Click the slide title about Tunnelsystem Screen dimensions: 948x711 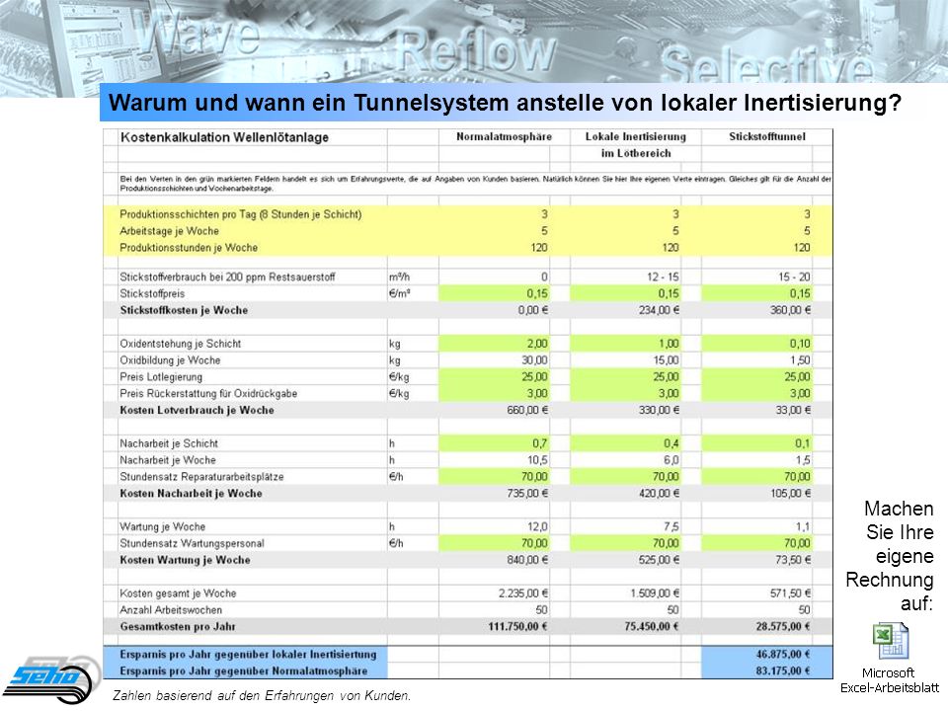point(505,102)
